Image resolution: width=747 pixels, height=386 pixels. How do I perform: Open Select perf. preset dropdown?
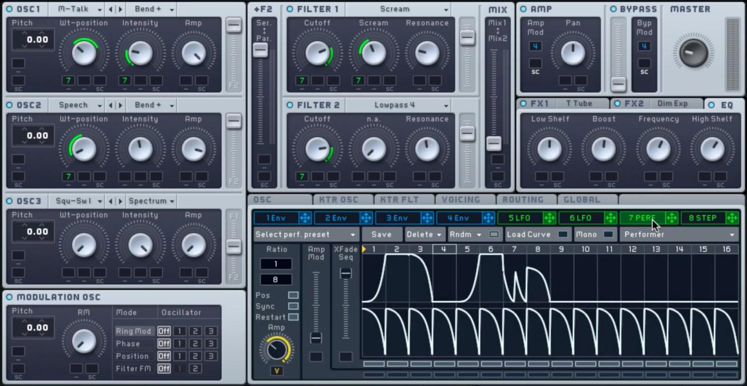pyautogui.click(x=306, y=234)
